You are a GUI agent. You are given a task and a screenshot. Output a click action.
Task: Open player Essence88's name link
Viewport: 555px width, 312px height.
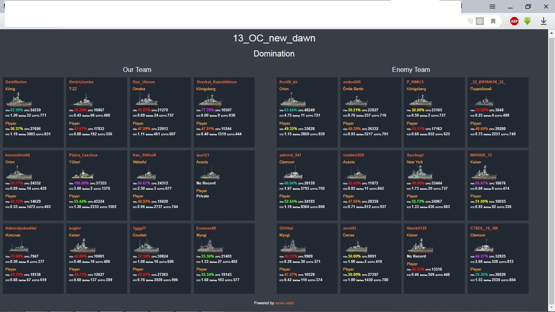tap(206, 228)
